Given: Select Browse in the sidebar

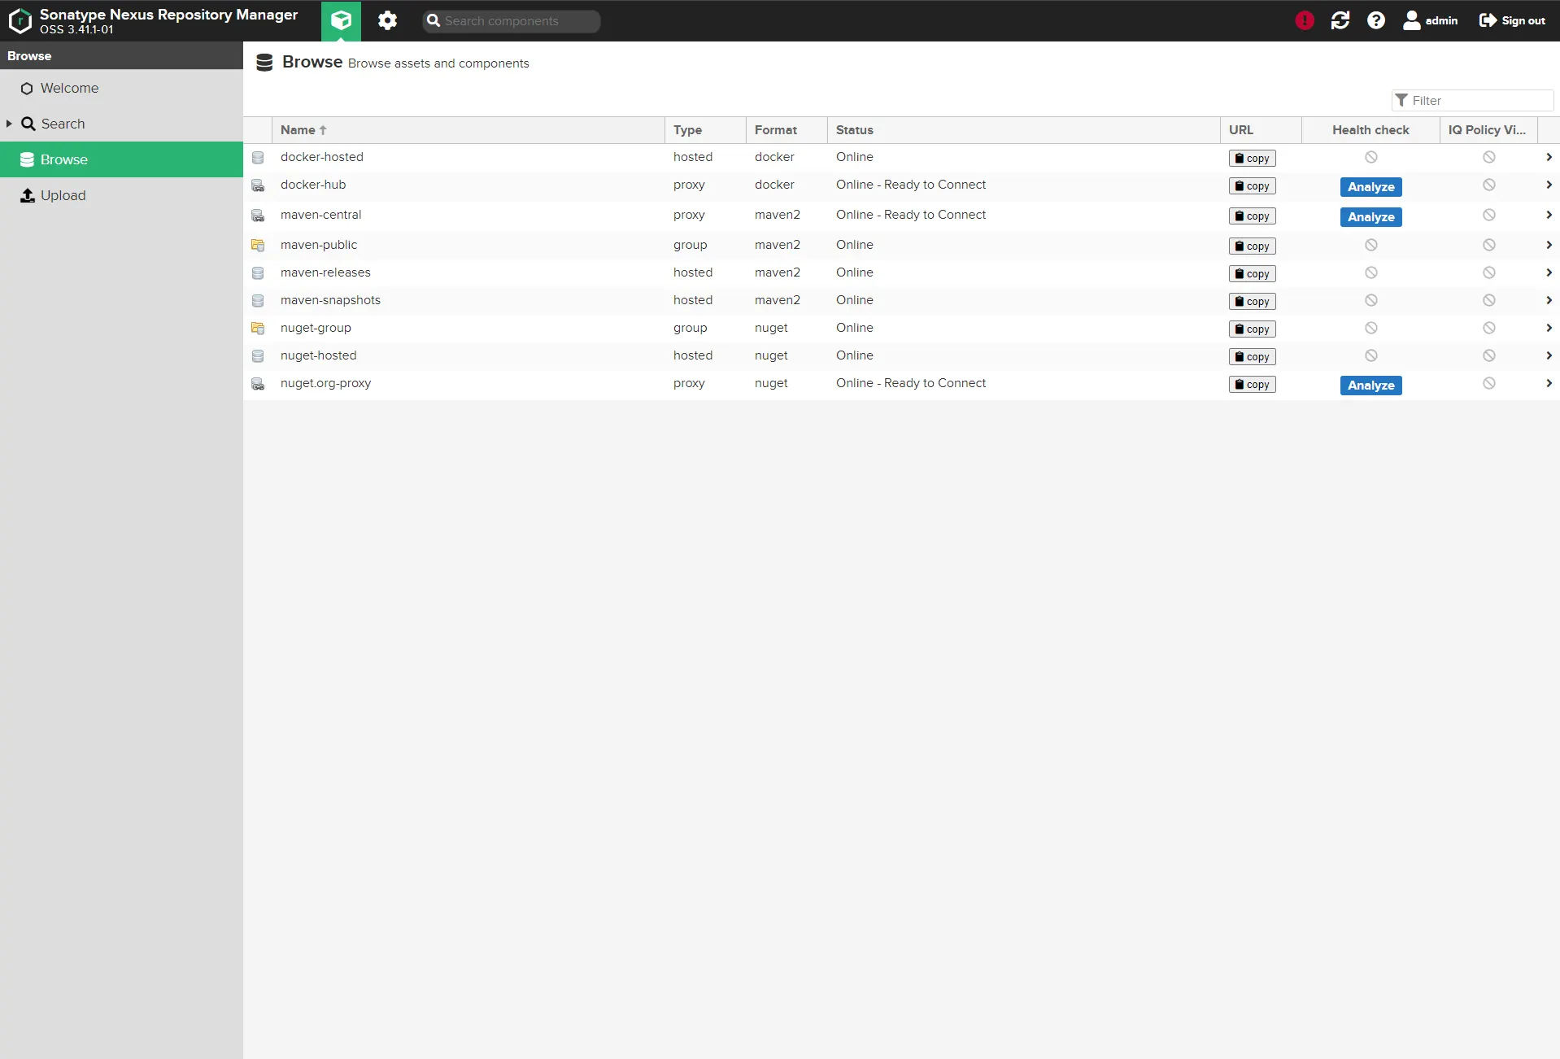Looking at the screenshot, I should pyautogui.click(x=121, y=159).
